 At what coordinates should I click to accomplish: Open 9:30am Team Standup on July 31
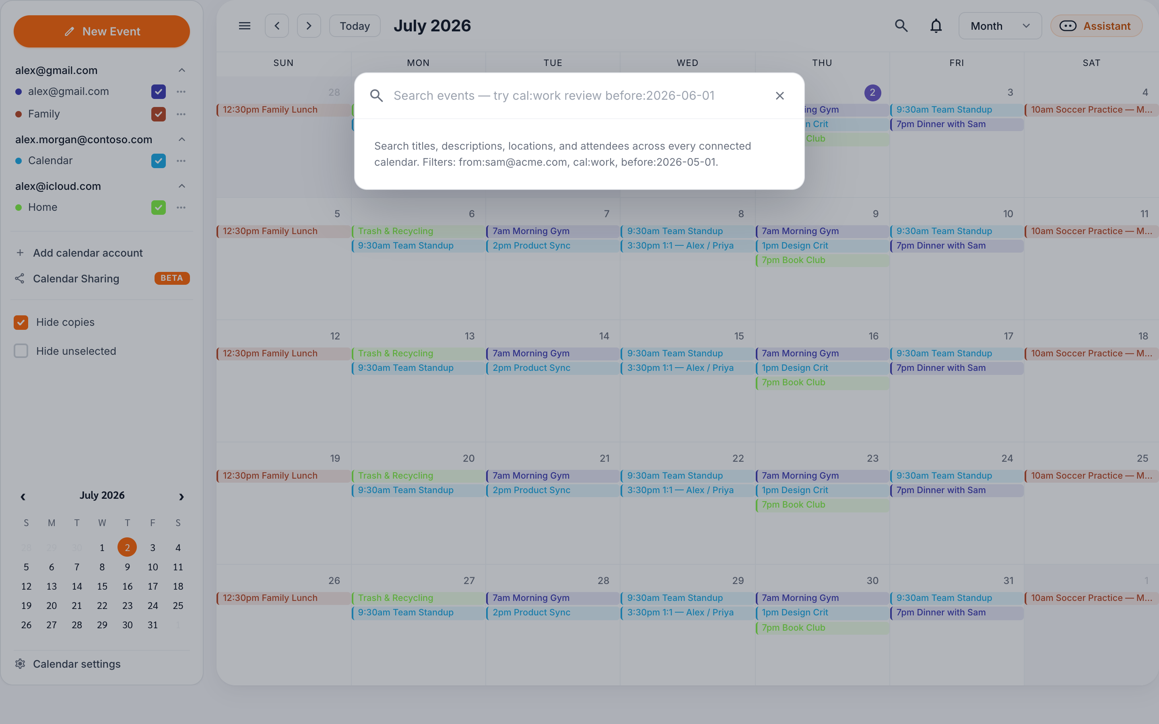tap(957, 598)
